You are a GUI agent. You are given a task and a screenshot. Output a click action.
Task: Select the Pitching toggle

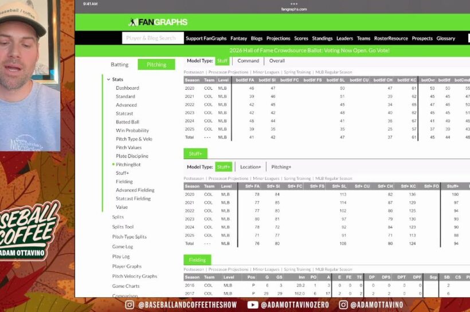(x=156, y=65)
